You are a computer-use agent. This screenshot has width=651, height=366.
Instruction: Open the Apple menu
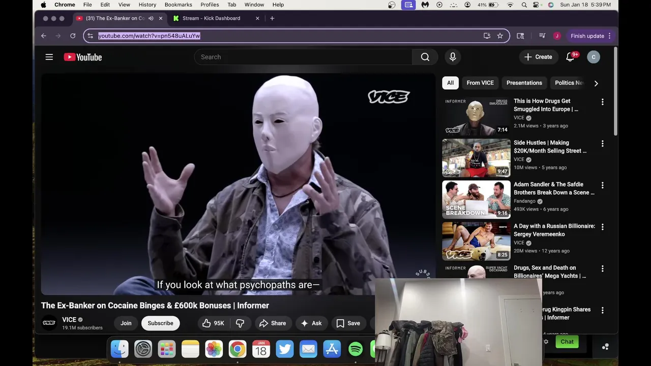tap(43, 5)
